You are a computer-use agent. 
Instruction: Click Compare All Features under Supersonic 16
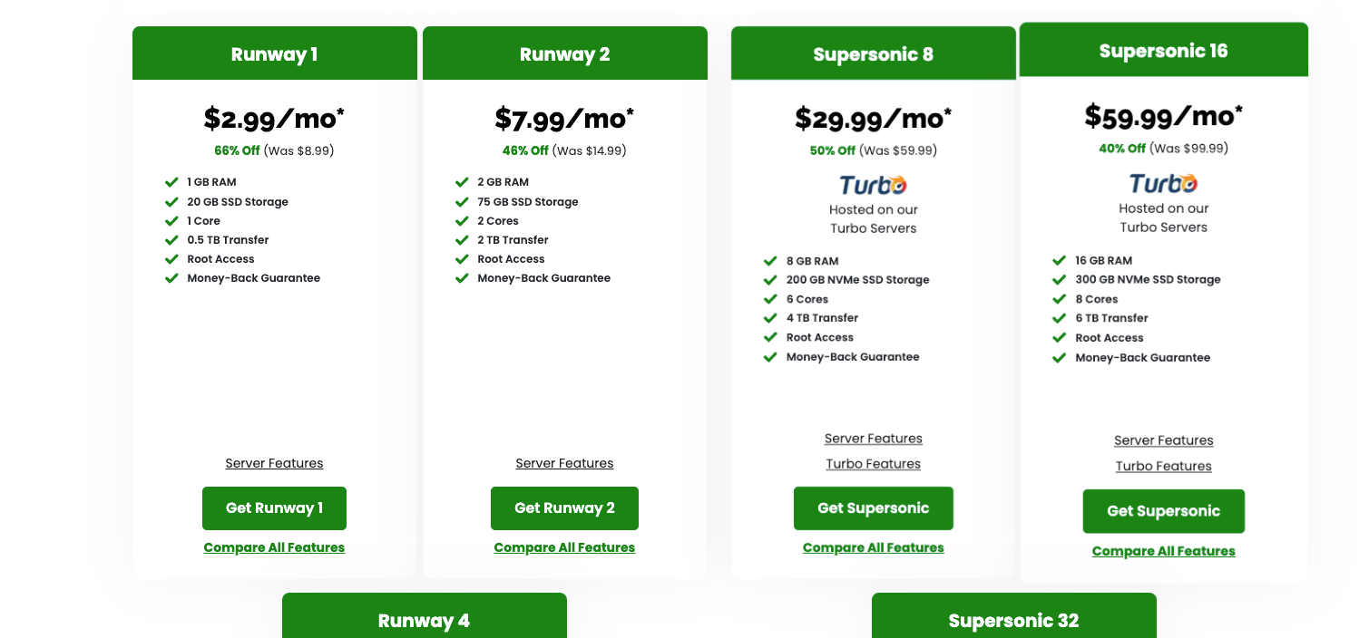pos(1163,551)
